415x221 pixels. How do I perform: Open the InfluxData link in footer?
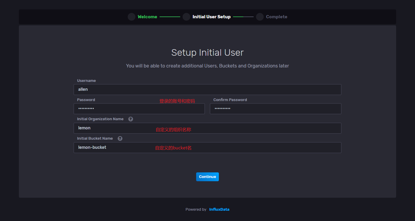click(219, 210)
